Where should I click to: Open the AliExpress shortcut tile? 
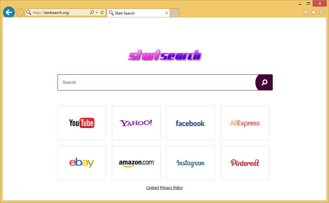(x=245, y=123)
